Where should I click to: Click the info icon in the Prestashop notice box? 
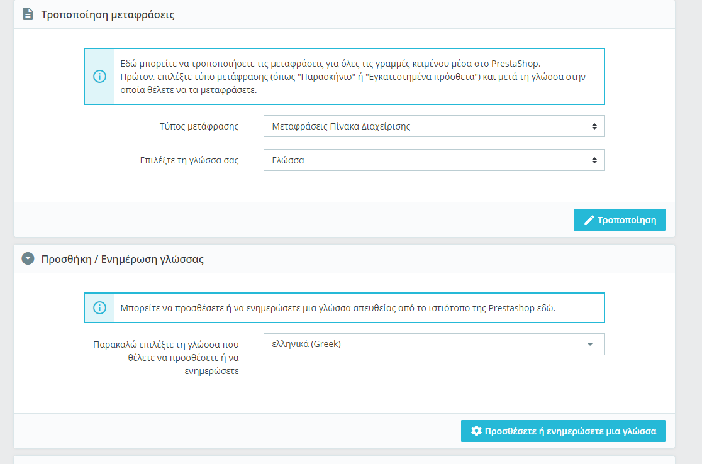(x=99, y=308)
